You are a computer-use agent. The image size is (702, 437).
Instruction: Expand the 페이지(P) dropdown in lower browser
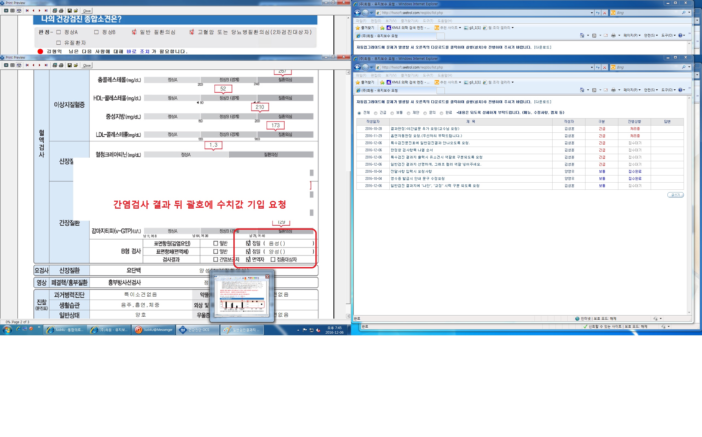[632, 90]
